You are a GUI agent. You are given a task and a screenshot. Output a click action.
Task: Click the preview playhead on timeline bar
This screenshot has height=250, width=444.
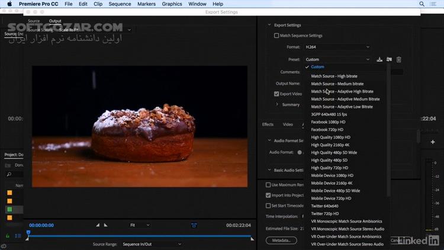(28, 233)
